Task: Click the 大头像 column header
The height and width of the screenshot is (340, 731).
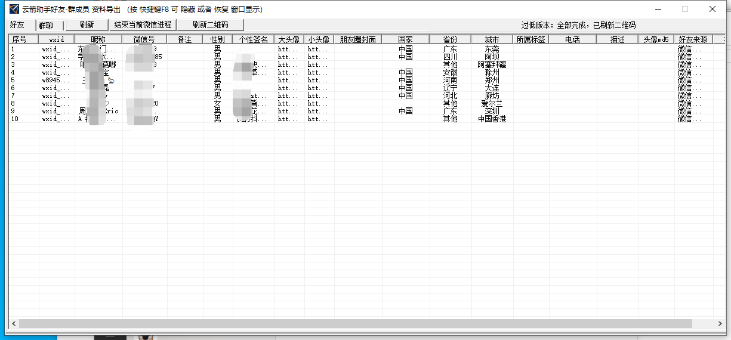Action: coord(289,39)
